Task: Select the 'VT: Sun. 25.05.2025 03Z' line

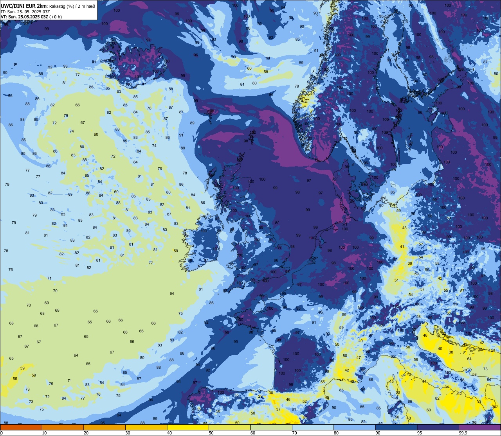Action: (24, 17)
